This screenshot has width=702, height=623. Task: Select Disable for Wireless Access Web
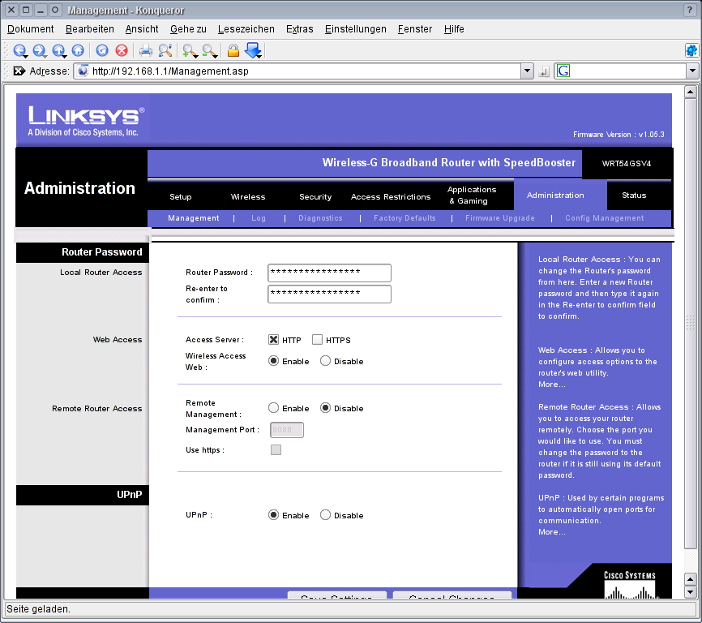click(326, 361)
